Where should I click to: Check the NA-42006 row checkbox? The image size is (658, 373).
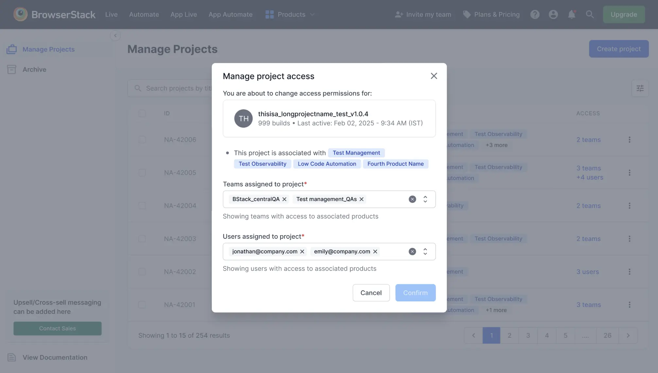142,140
